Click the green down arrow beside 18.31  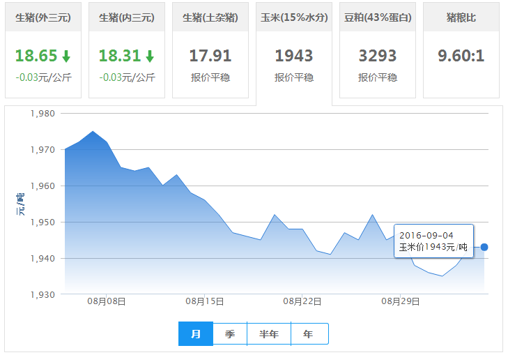(150, 56)
